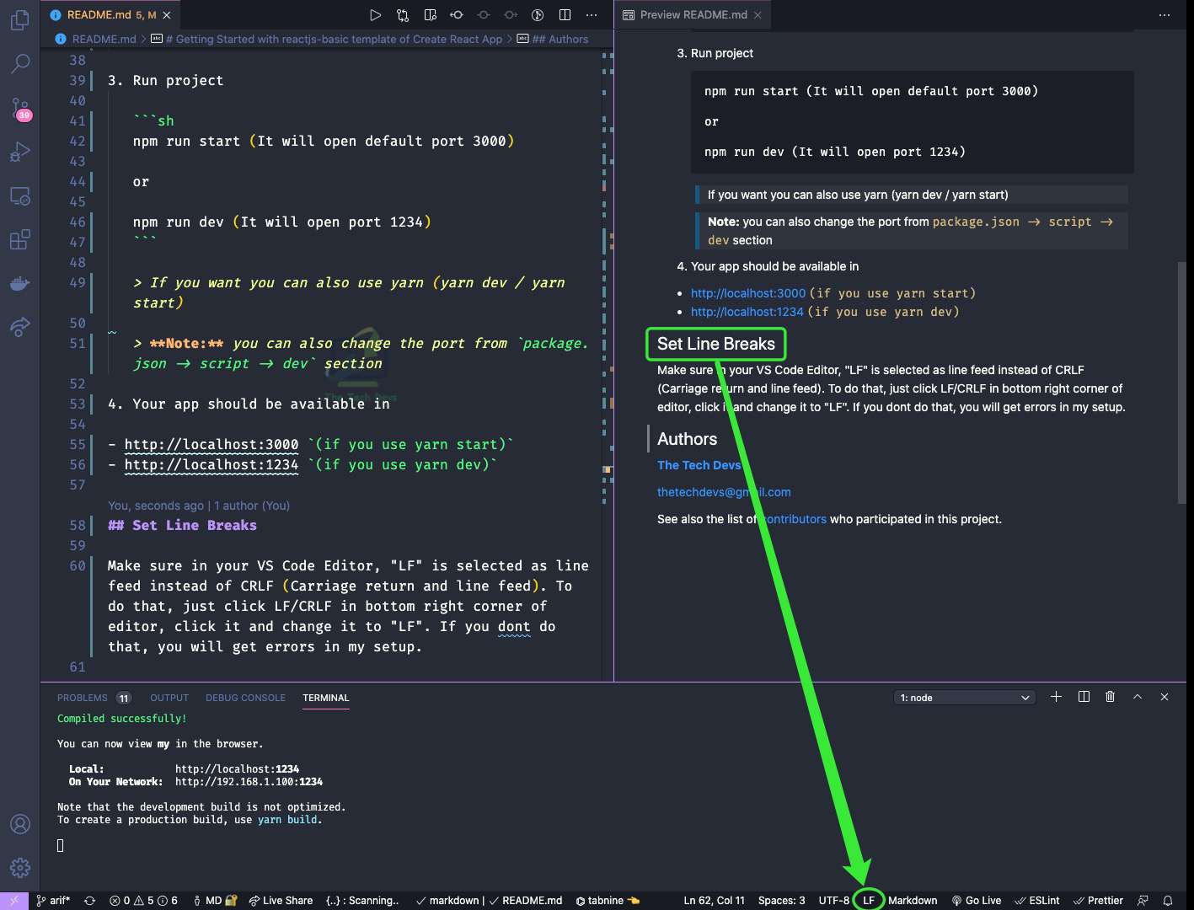Click the editor minimap strip
The image size is (1194, 910).
point(607,362)
